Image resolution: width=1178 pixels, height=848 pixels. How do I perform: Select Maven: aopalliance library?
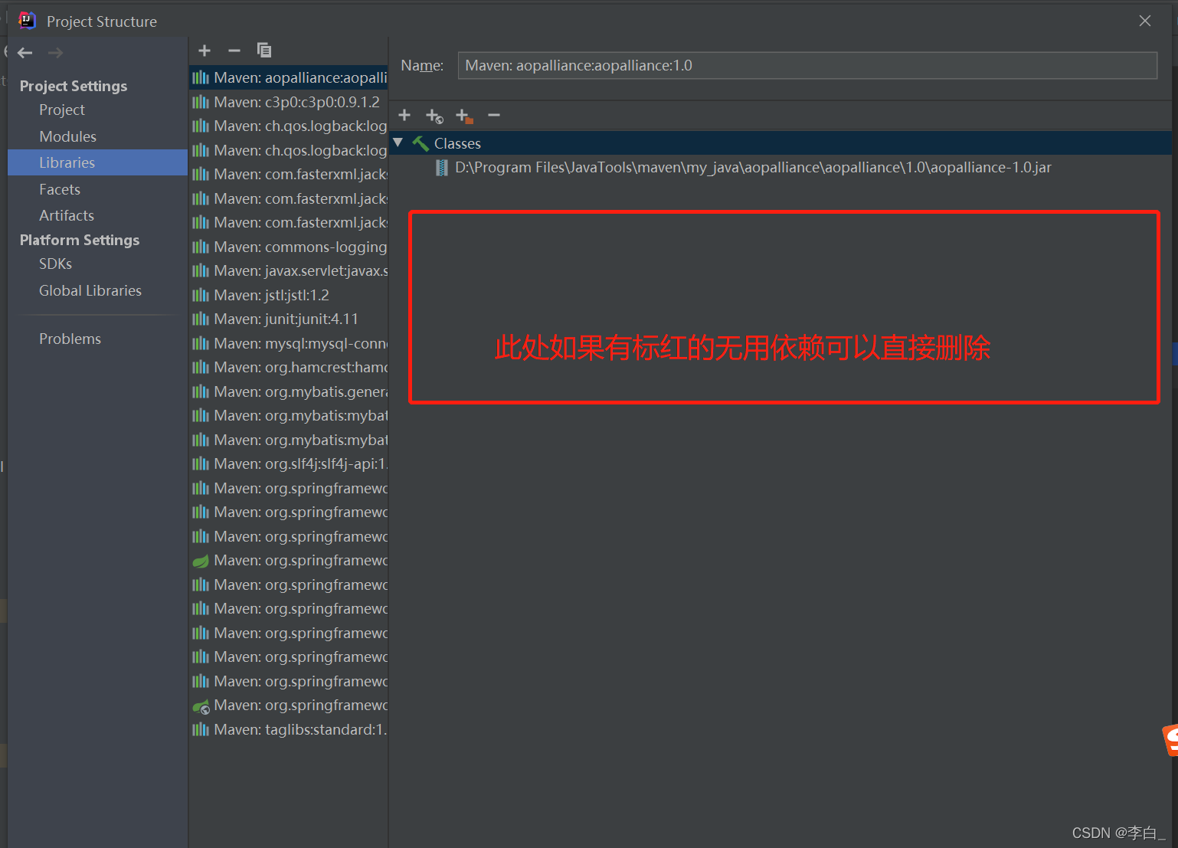point(289,77)
